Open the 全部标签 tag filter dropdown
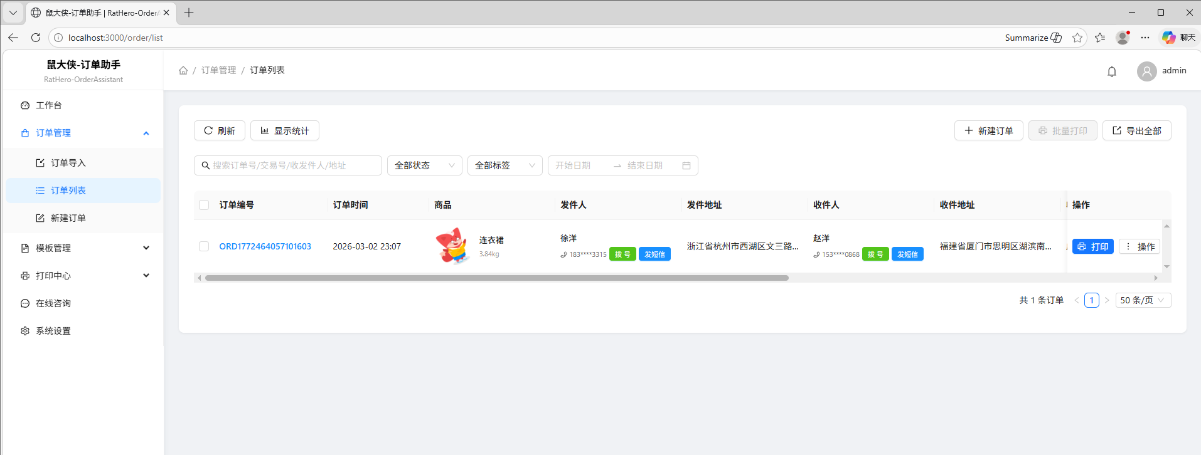The image size is (1201, 455). click(x=504, y=165)
